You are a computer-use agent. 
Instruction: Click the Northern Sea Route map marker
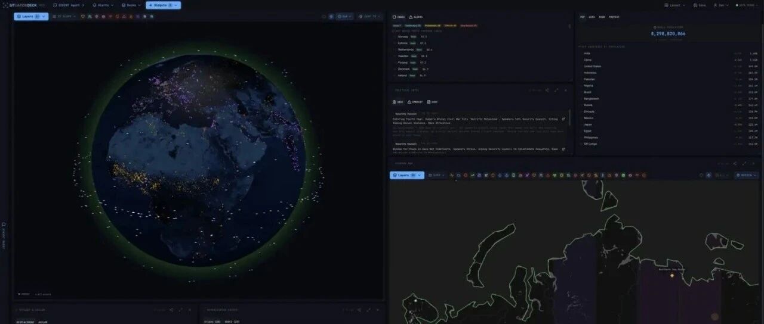pos(671,275)
